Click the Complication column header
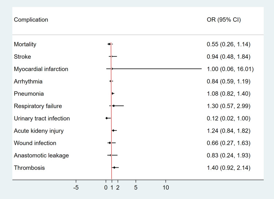The width and height of the screenshot is (274, 199). tap(31, 19)
